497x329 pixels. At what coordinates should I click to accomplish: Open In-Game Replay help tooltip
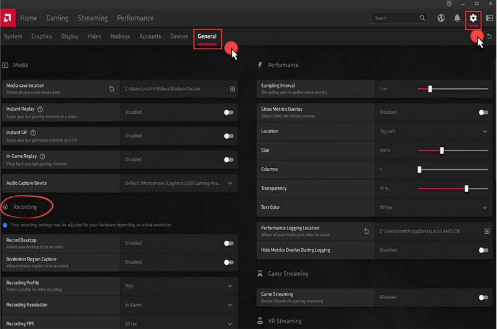(x=42, y=156)
